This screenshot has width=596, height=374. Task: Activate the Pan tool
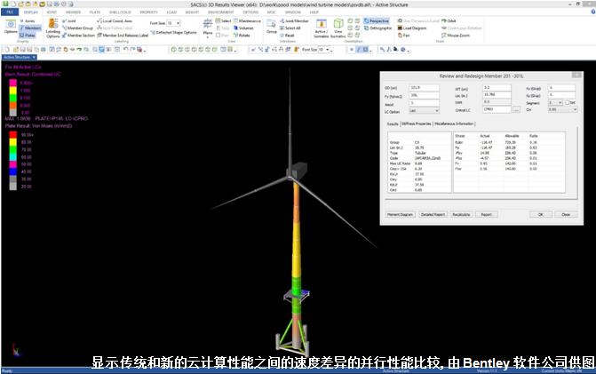[x=403, y=36]
